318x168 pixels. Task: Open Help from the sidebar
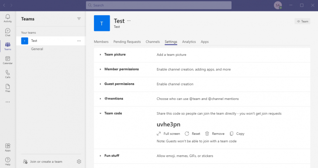pos(8,161)
